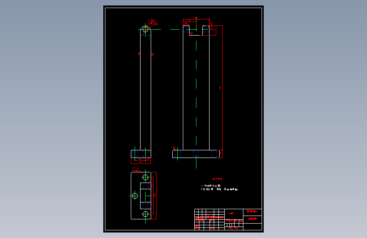Screen dimensions: 367x238
Task: Select the top pin hole circle in side view
Action: (x=145, y=29)
